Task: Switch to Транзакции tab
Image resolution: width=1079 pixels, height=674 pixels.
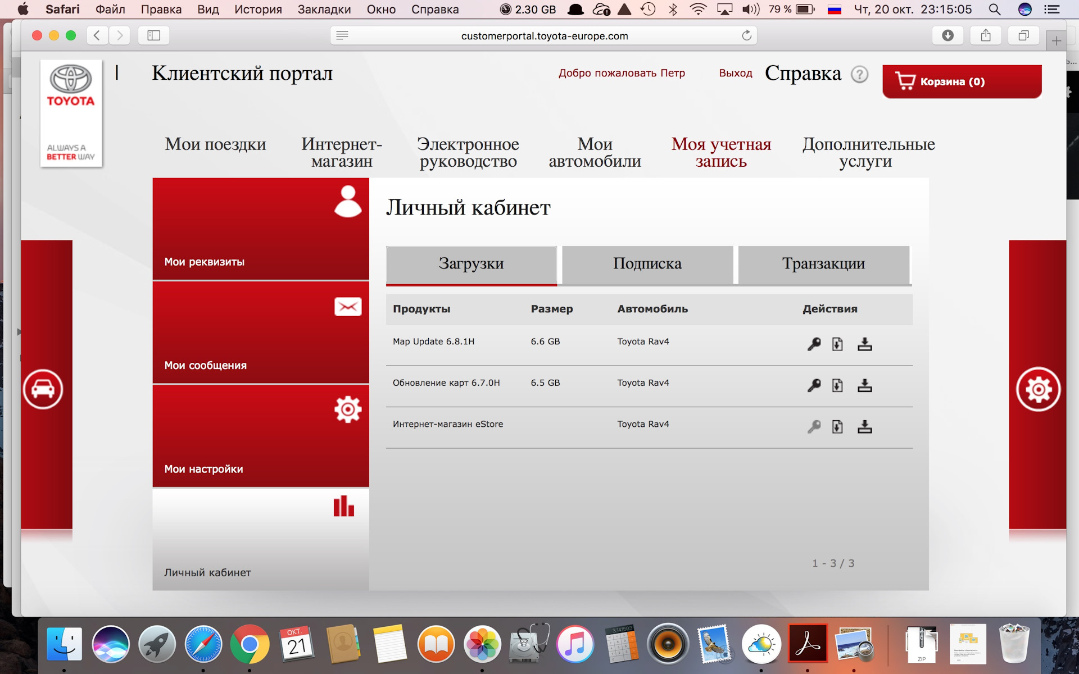Action: tap(823, 264)
